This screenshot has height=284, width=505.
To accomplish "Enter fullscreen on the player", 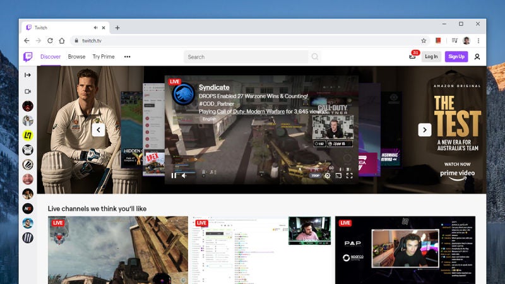I will tap(350, 175).
